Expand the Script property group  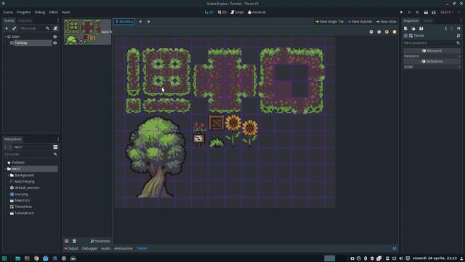[432, 67]
